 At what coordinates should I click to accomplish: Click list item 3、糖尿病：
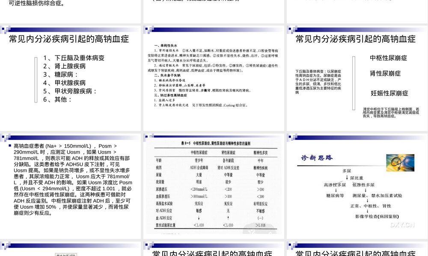[x=61, y=75]
